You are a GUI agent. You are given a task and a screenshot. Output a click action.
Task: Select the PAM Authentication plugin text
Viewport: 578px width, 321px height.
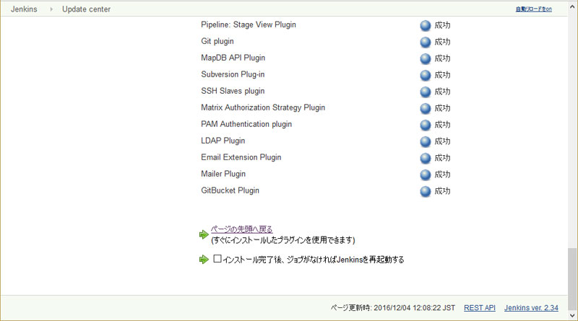click(x=246, y=124)
